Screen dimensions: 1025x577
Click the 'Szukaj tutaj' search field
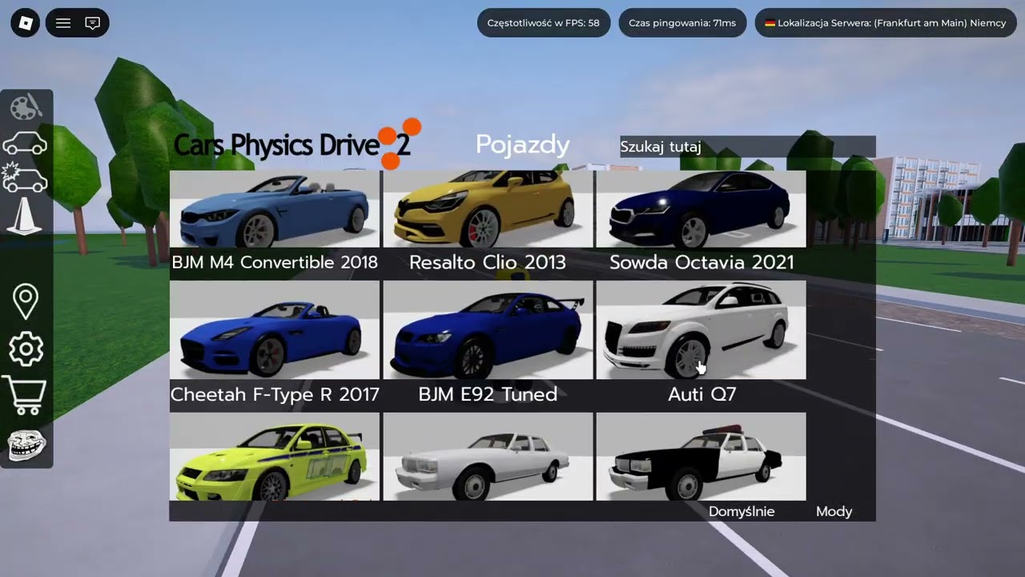[747, 147]
